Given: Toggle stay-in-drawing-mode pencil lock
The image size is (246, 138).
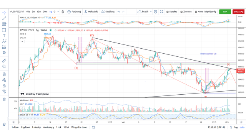Looking at the screenshot, I should click(x=4, y=80).
